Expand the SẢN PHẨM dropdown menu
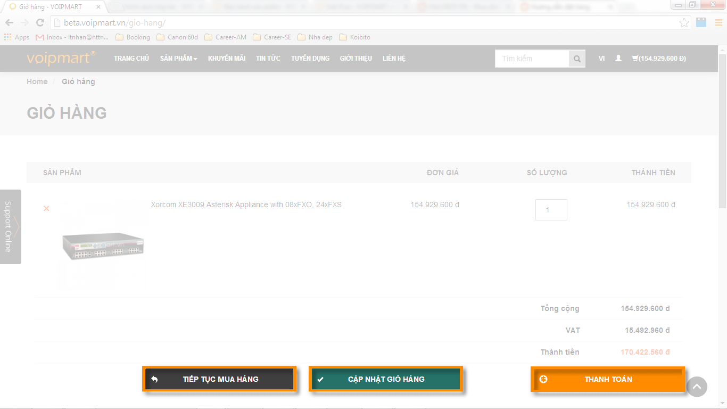Viewport: 727px width, 409px height. click(x=178, y=59)
